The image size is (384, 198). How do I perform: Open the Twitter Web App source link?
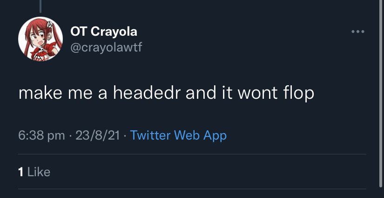(x=178, y=135)
